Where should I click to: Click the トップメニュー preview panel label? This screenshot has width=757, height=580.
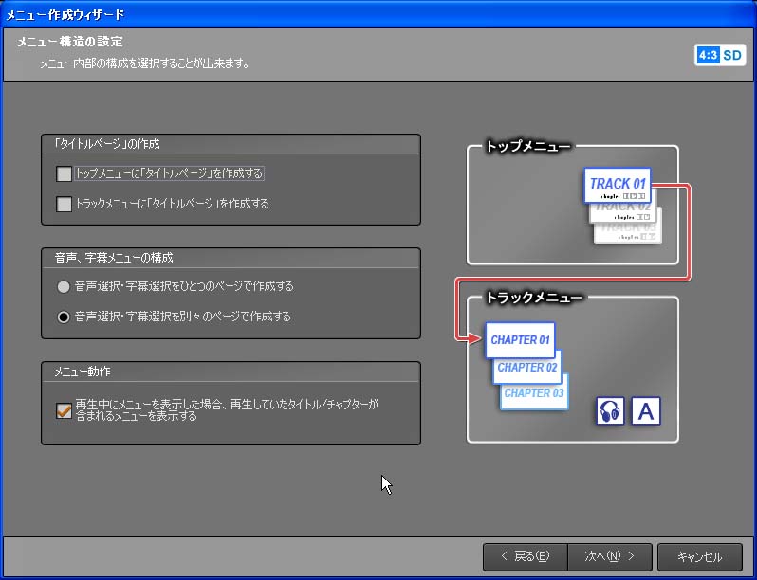coord(527,147)
